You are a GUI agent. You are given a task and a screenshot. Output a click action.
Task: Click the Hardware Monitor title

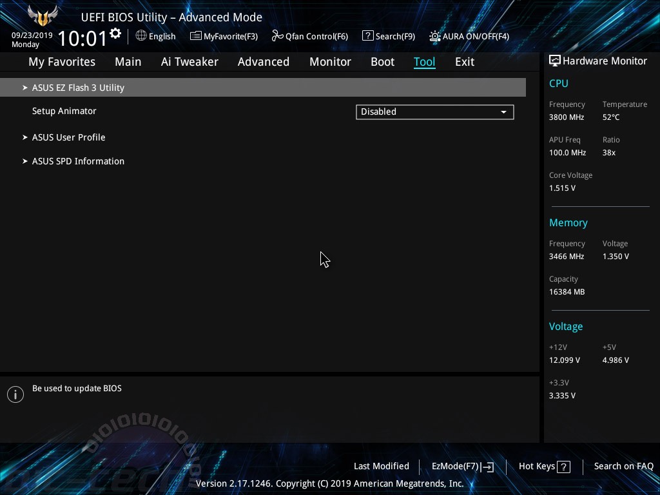coord(605,61)
